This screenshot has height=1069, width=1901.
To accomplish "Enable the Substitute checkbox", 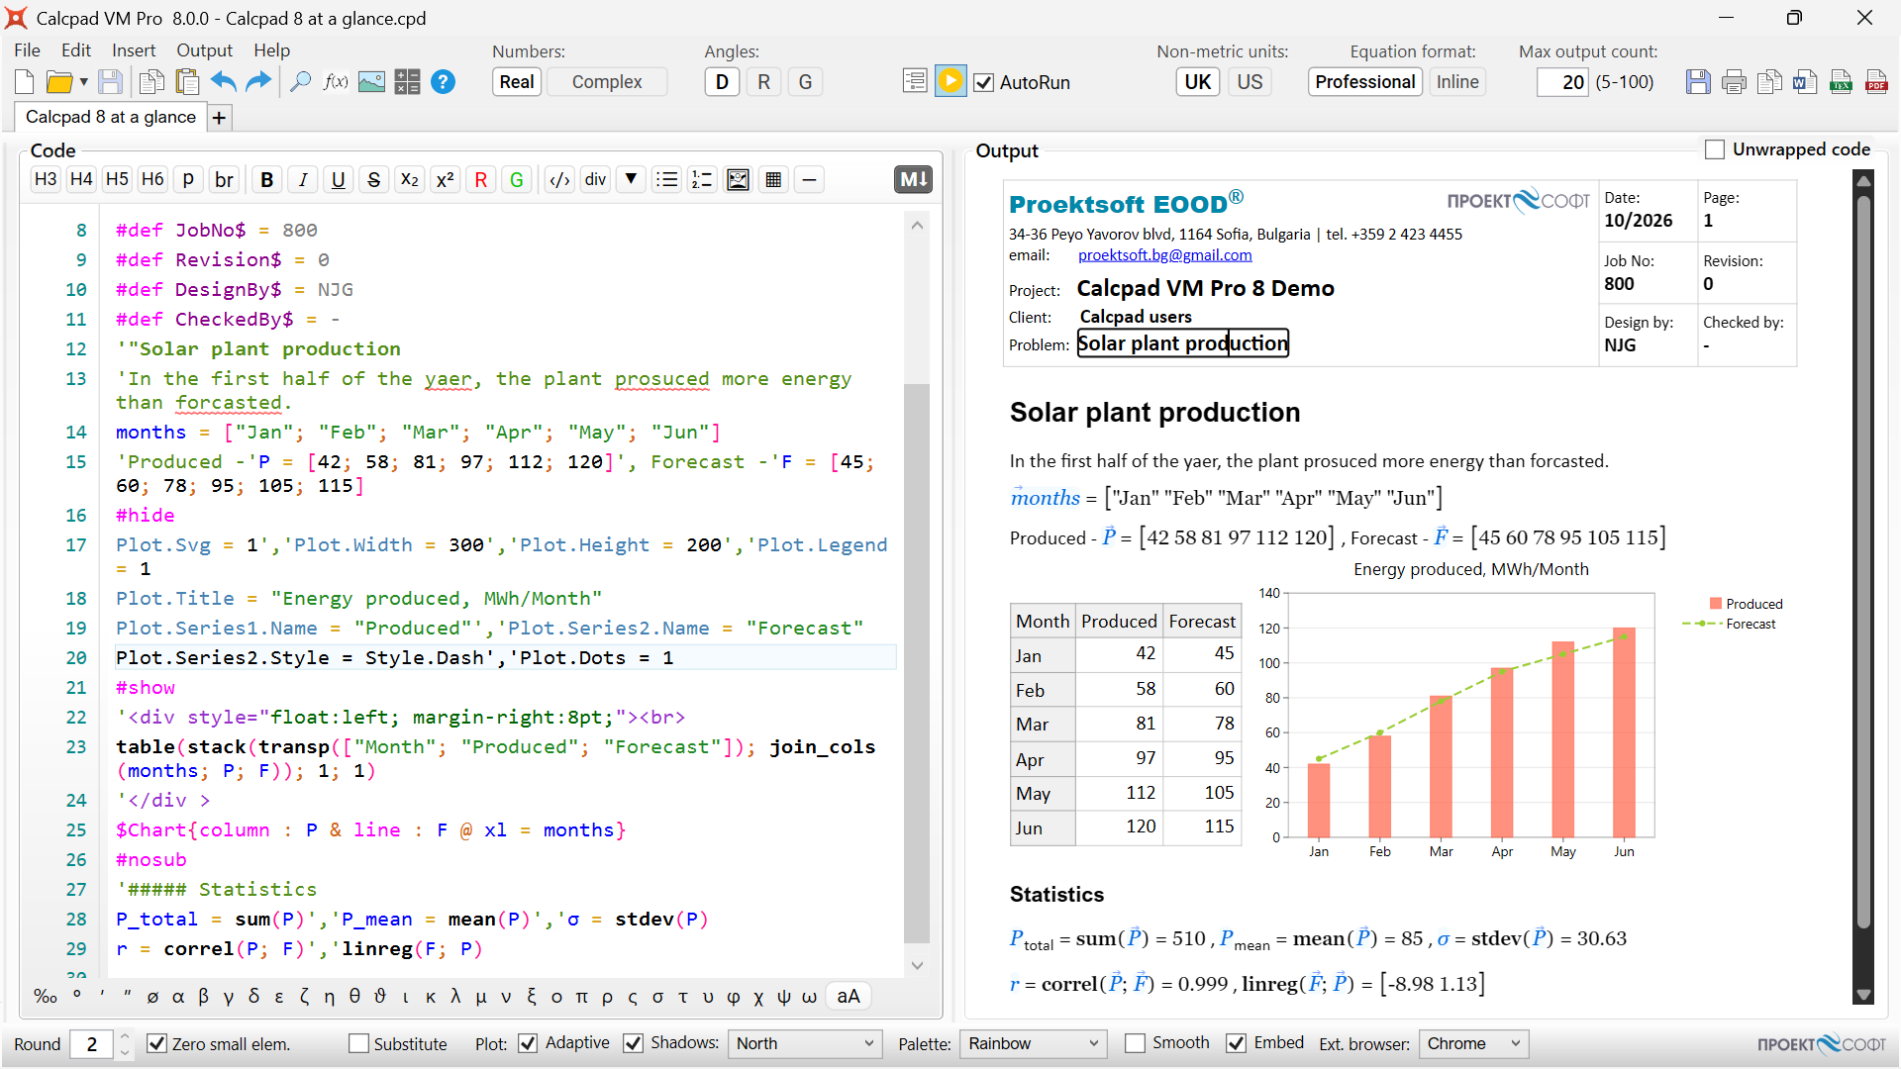I will 358,1043.
